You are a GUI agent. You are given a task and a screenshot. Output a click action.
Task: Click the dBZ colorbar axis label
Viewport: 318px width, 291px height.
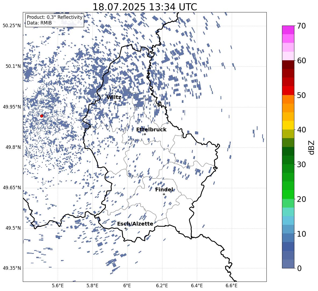[x=311, y=147]
